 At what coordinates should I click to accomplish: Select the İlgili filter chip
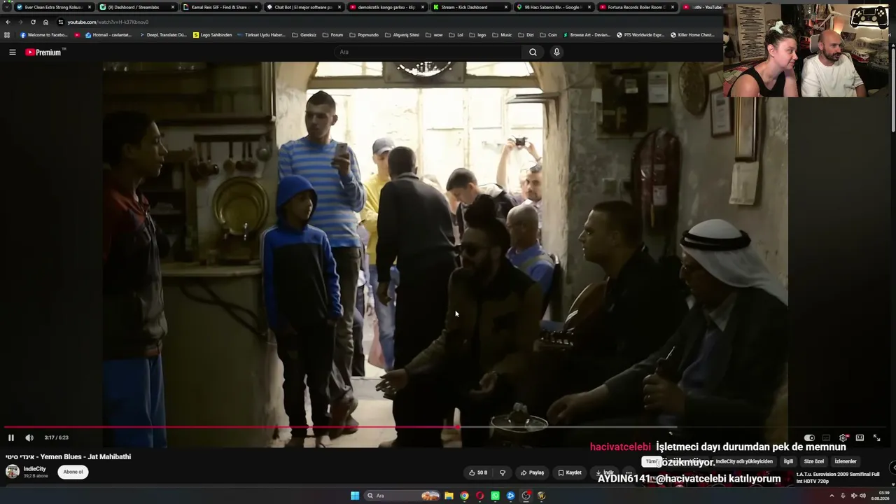click(788, 461)
